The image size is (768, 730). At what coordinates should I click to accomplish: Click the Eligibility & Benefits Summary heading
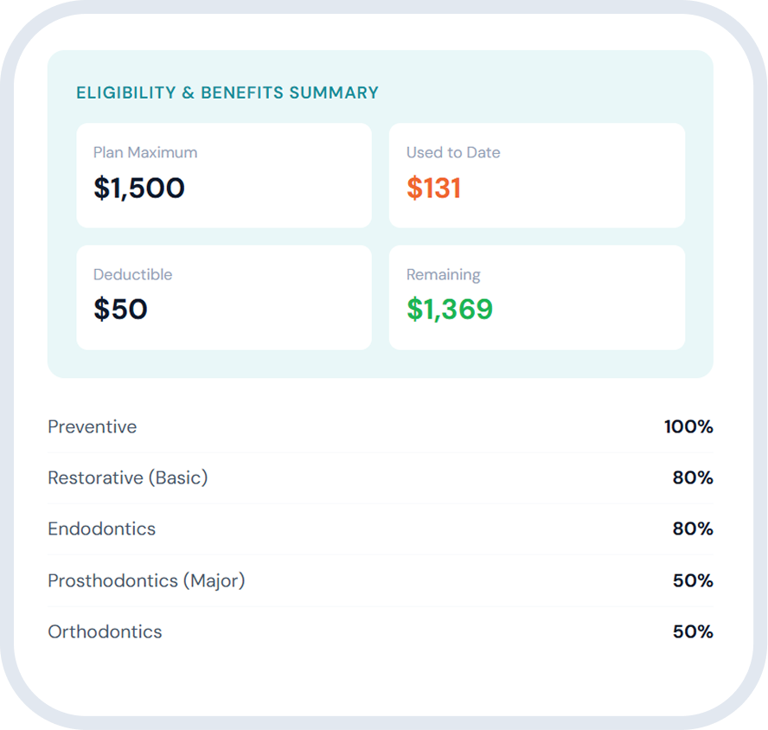[227, 93]
